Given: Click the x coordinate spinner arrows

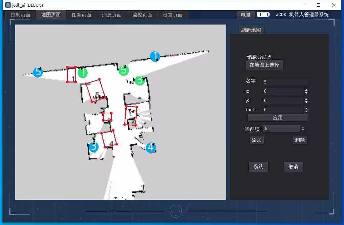Looking at the screenshot, I should pos(306,91).
